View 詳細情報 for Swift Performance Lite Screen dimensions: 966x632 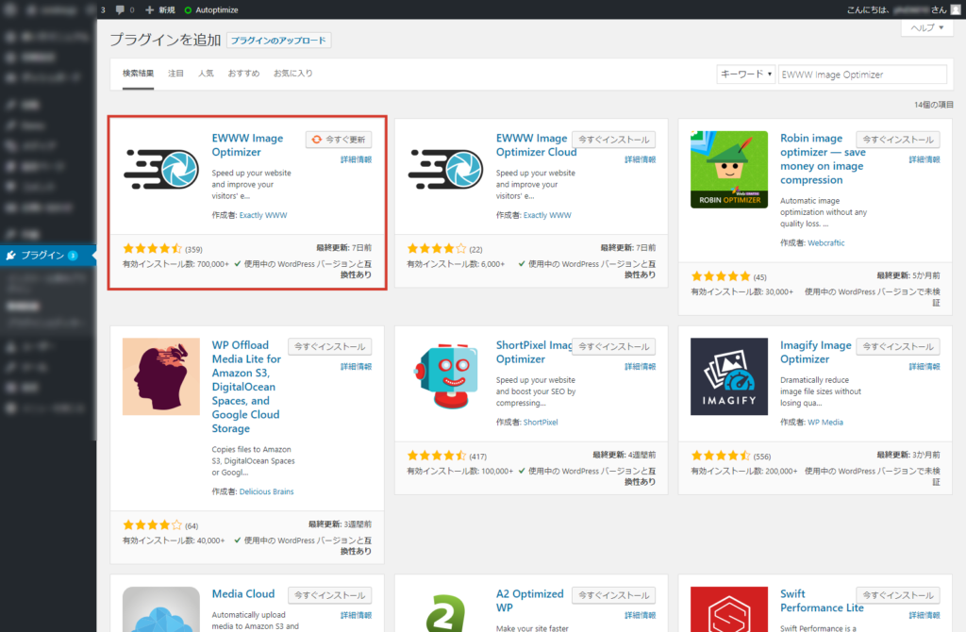924,615
